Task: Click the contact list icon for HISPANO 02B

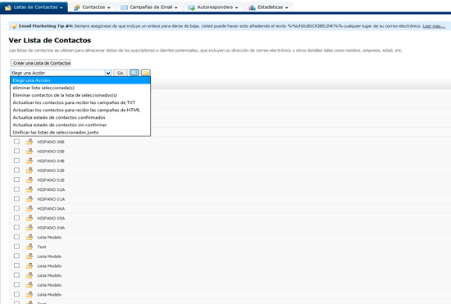Action: tap(30, 170)
